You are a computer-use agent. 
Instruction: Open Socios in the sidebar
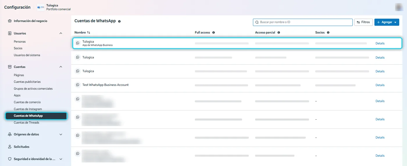click(18, 48)
